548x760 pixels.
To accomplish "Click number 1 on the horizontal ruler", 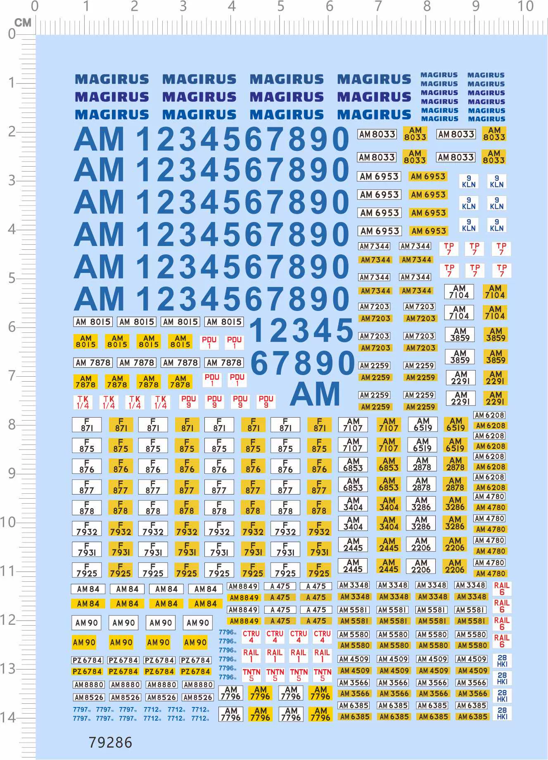I will pos(86,6).
